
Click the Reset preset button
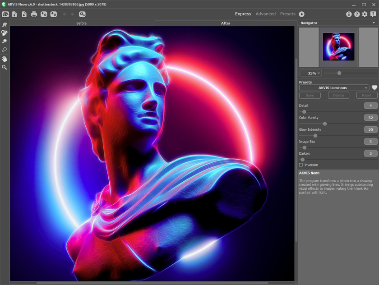click(366, 95)
